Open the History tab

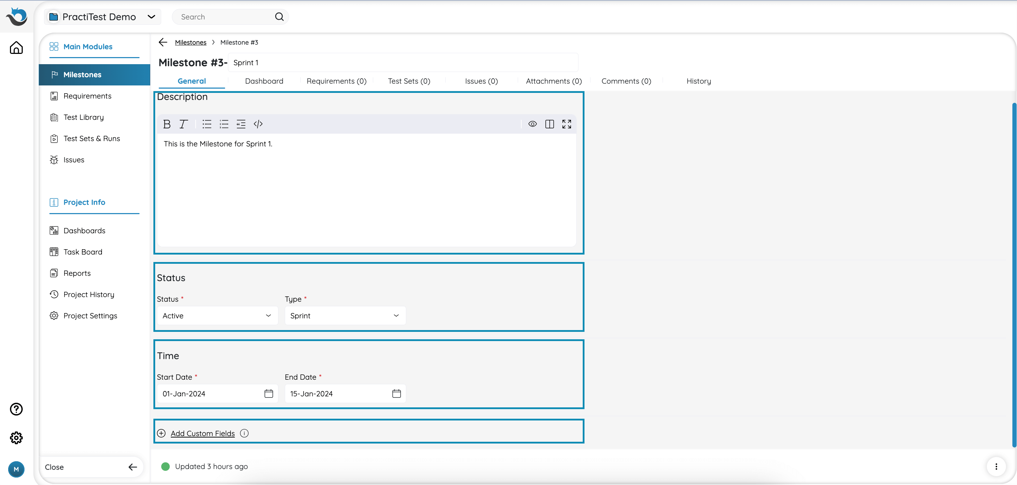coord(698,81)
